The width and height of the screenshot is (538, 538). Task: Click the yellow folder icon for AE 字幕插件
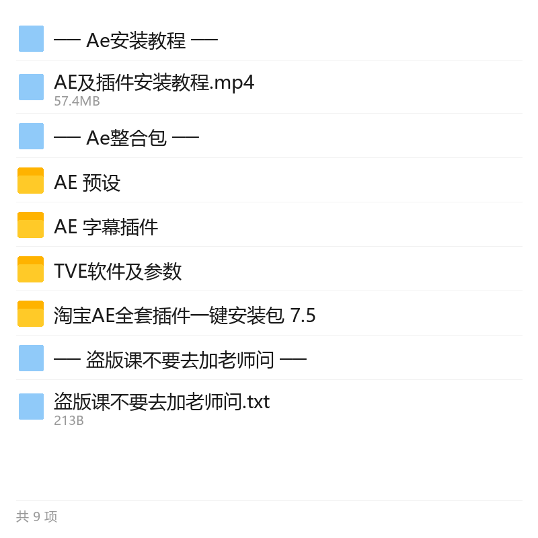30,225
